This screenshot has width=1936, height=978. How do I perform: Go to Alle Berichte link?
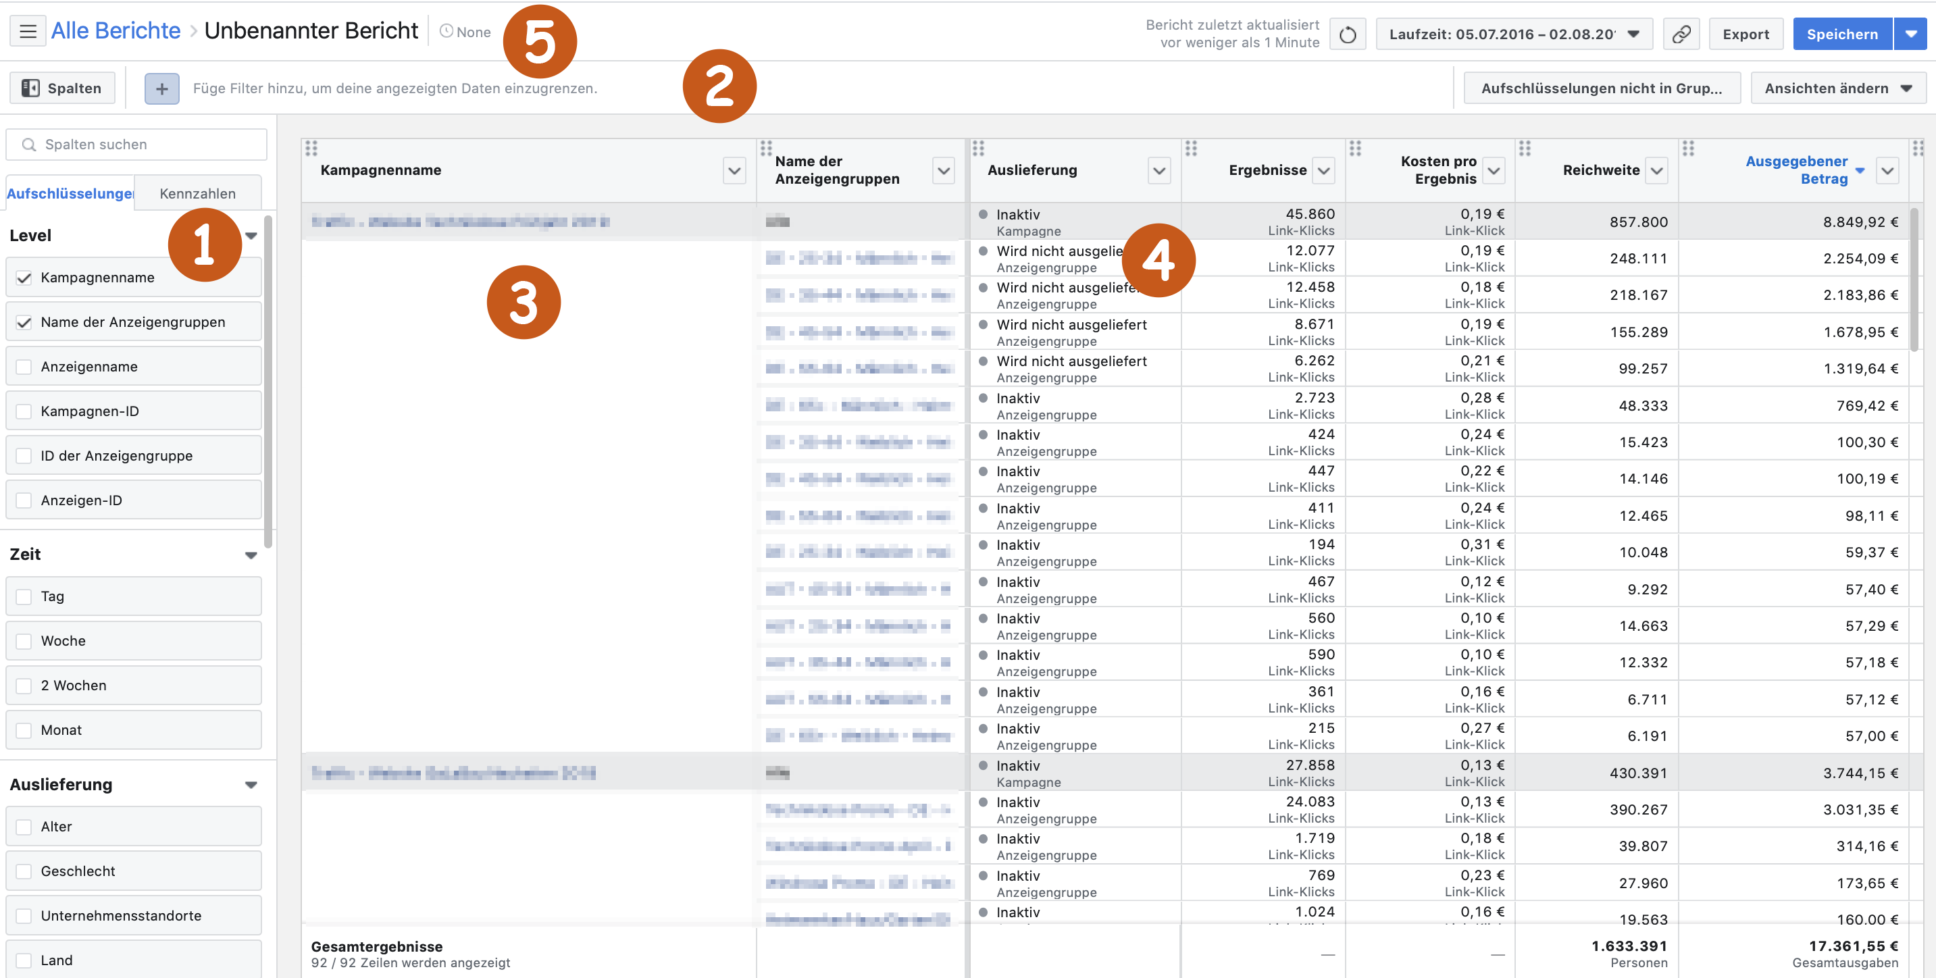tap(116, 31)
